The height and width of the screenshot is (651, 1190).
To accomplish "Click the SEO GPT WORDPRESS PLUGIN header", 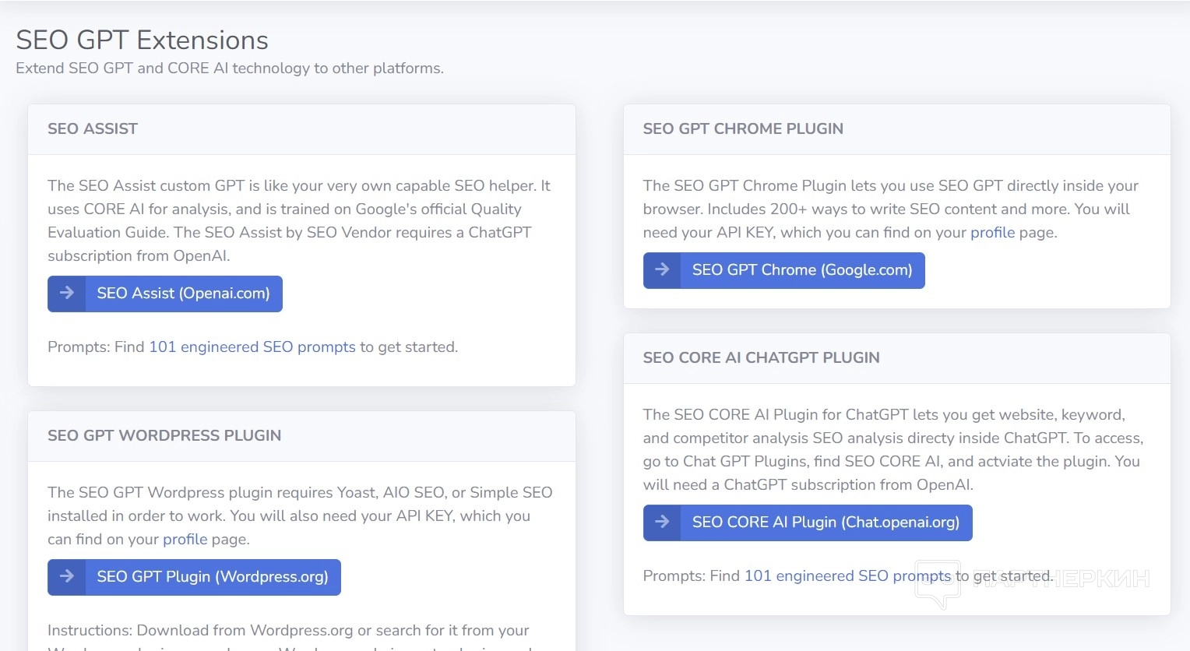I will tap(164, 436).
